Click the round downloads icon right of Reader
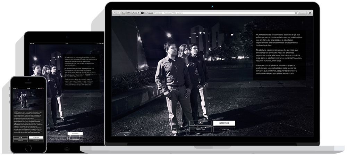Viewport: 347px width, 155px height. tap(310, 13)
